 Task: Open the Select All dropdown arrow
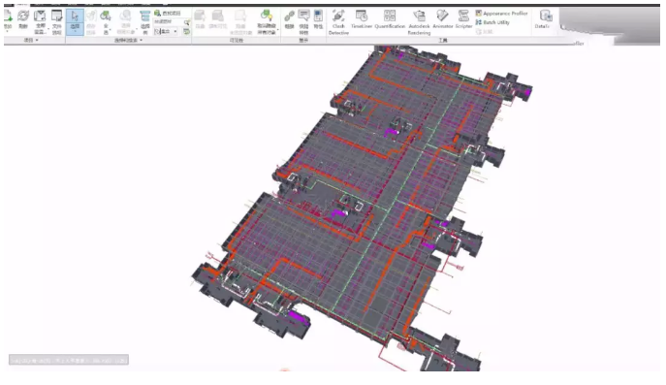[x=110, y=29]
